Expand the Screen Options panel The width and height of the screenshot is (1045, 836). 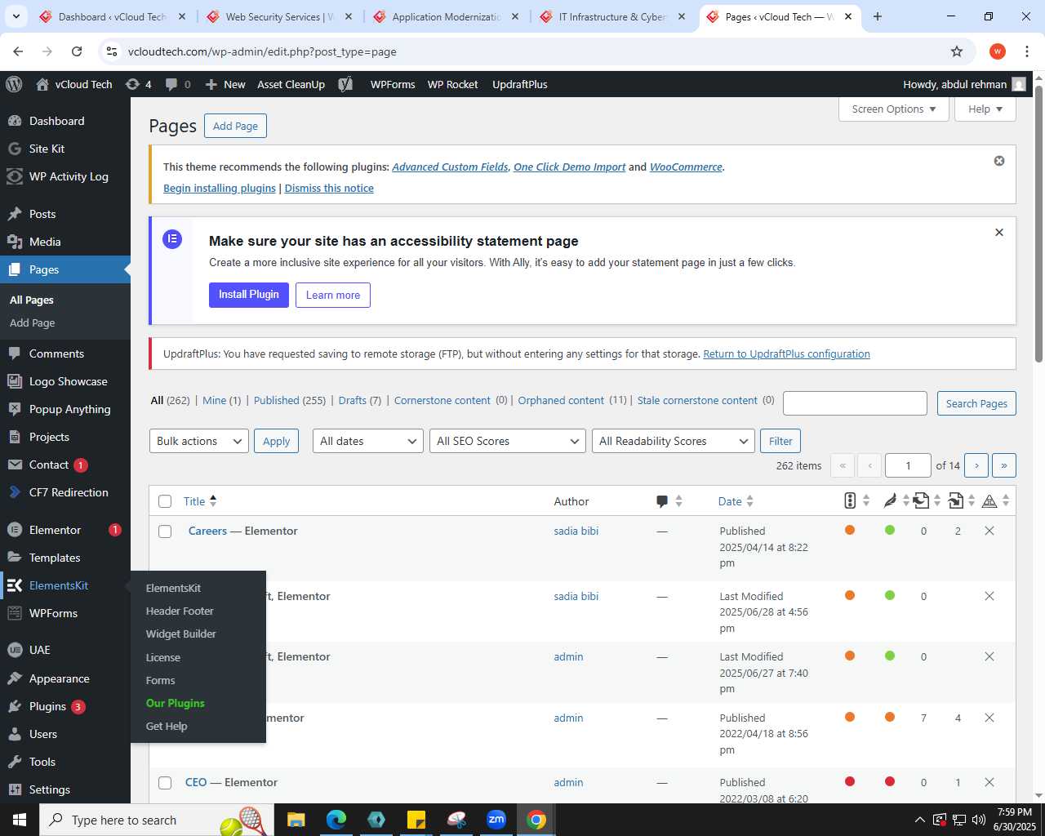point(894,109)
